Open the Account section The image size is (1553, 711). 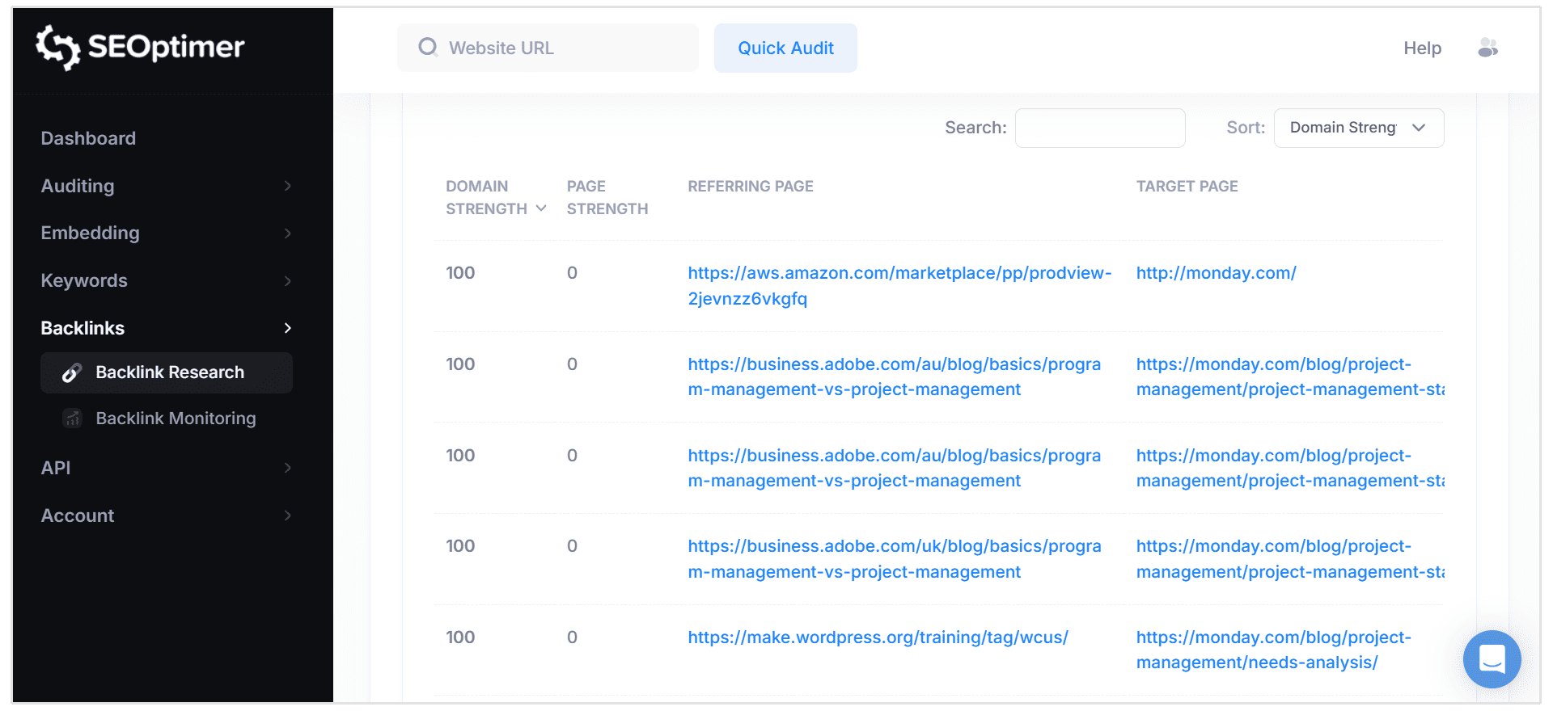pos(78,515)
